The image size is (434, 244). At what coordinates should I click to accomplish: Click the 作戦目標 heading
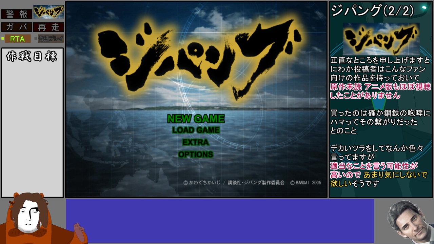pos(32,57)
